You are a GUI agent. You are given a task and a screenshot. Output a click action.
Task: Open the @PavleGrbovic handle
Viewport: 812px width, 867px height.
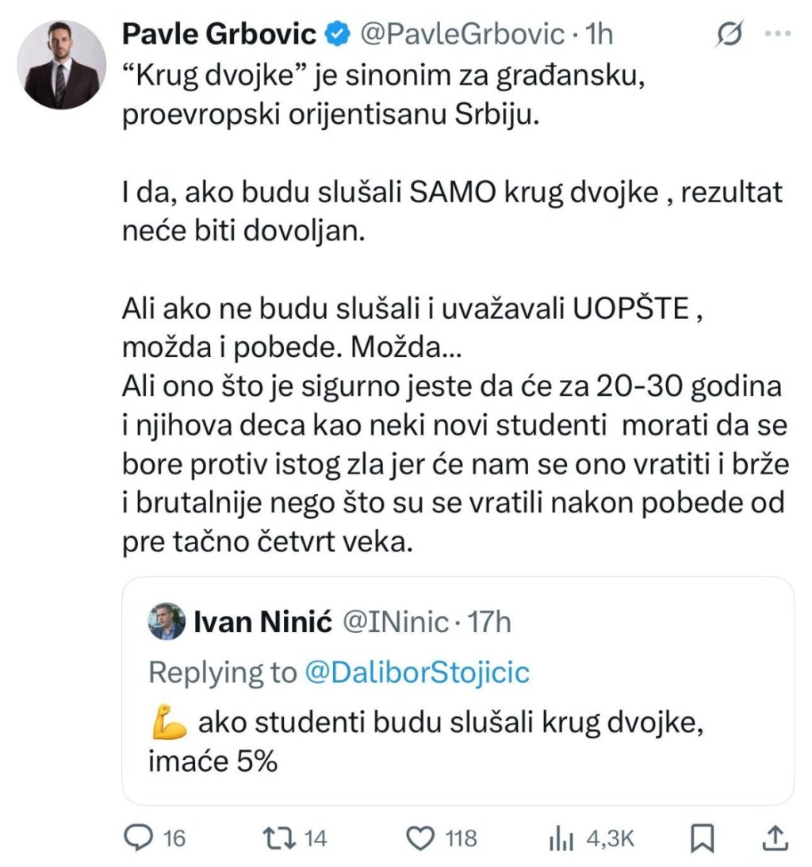point(462,34)
